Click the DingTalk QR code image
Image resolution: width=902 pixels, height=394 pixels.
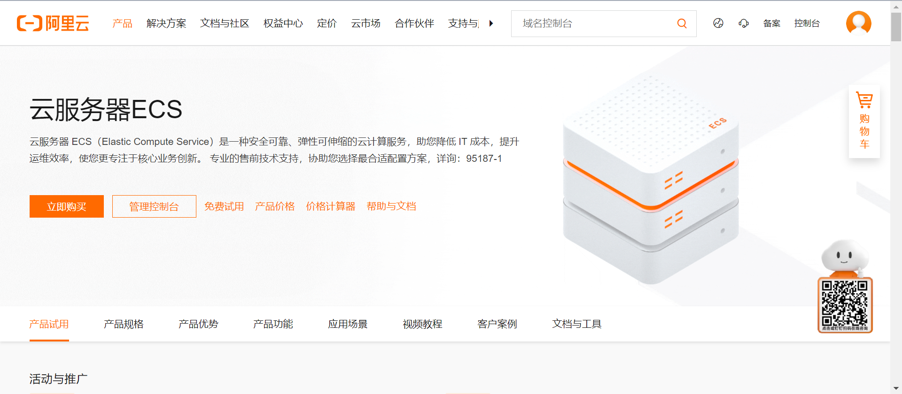[x=845, y=305]
